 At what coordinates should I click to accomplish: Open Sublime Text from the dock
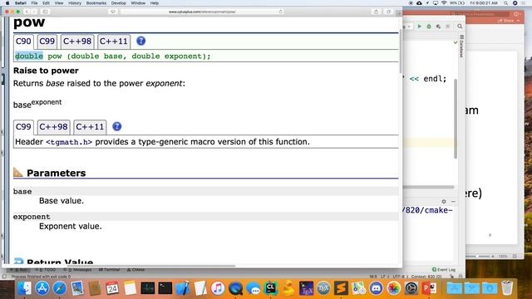point(341,288)
